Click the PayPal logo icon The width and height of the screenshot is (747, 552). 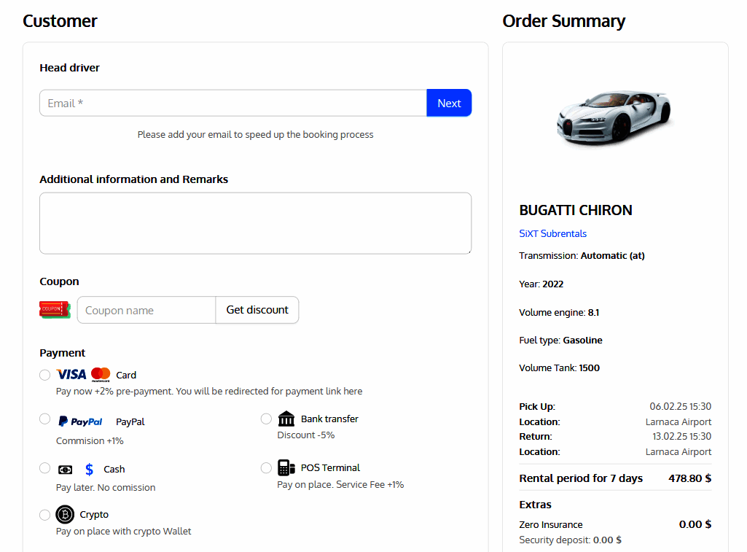point(80,421)
